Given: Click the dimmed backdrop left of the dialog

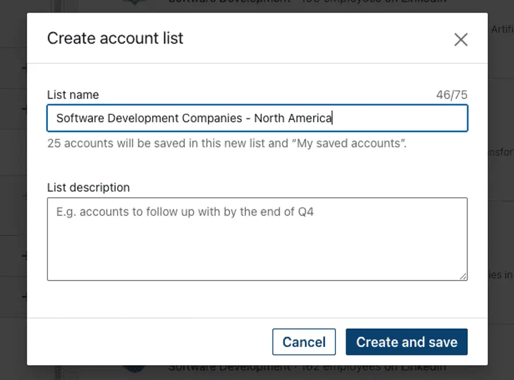Looking at the screenshot, I should (x=13, y=189).
